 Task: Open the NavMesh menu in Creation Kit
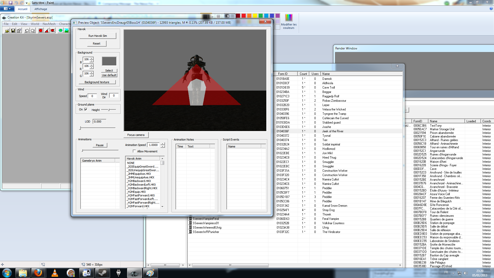(x=49, y=24)
